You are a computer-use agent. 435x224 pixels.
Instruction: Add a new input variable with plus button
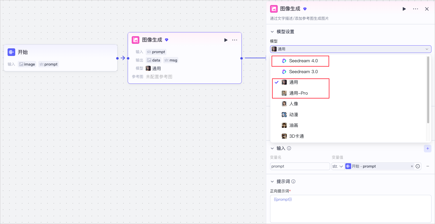[428, 149]
